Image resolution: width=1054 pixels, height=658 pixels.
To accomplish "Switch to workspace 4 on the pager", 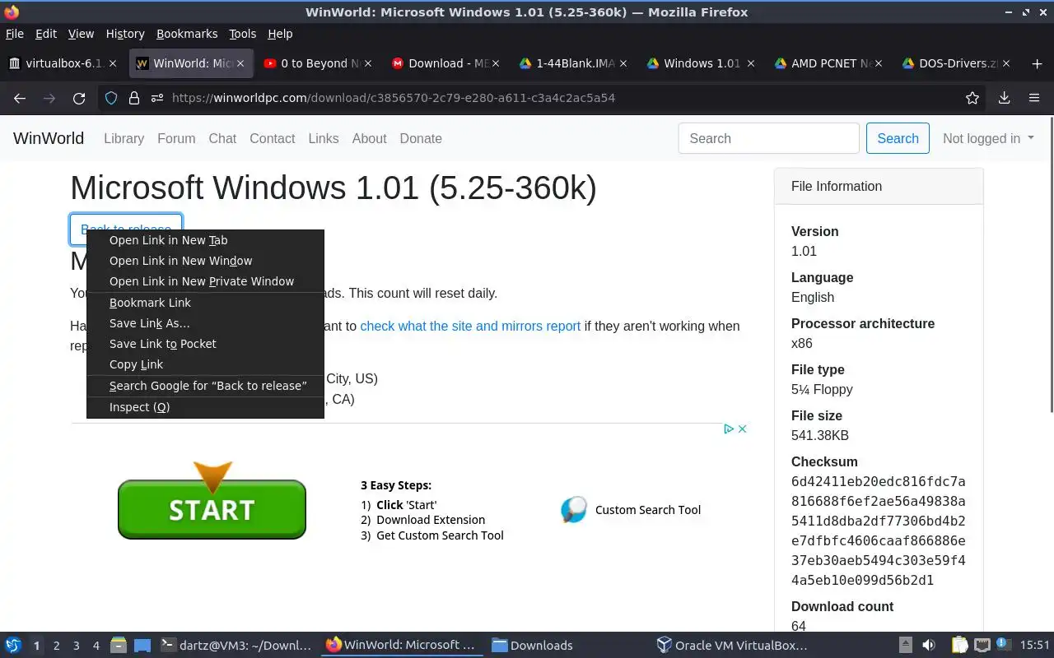I will pos(96,646).
